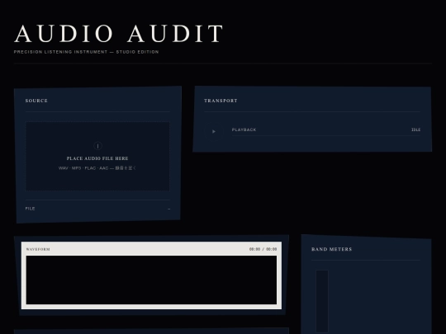Click the playback progress track in Transport
The image size is (446, 334).
point(326,136)
